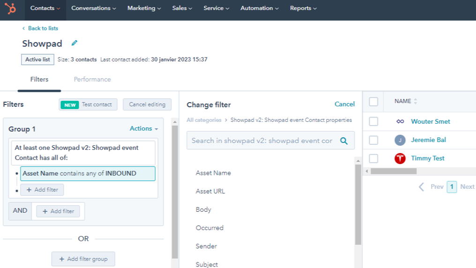The image size is (476, 268).
Task: Click the Test contact button
Action: click(88, 104)
